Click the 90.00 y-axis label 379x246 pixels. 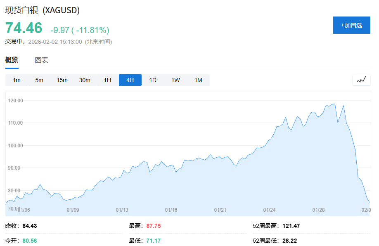14,168
